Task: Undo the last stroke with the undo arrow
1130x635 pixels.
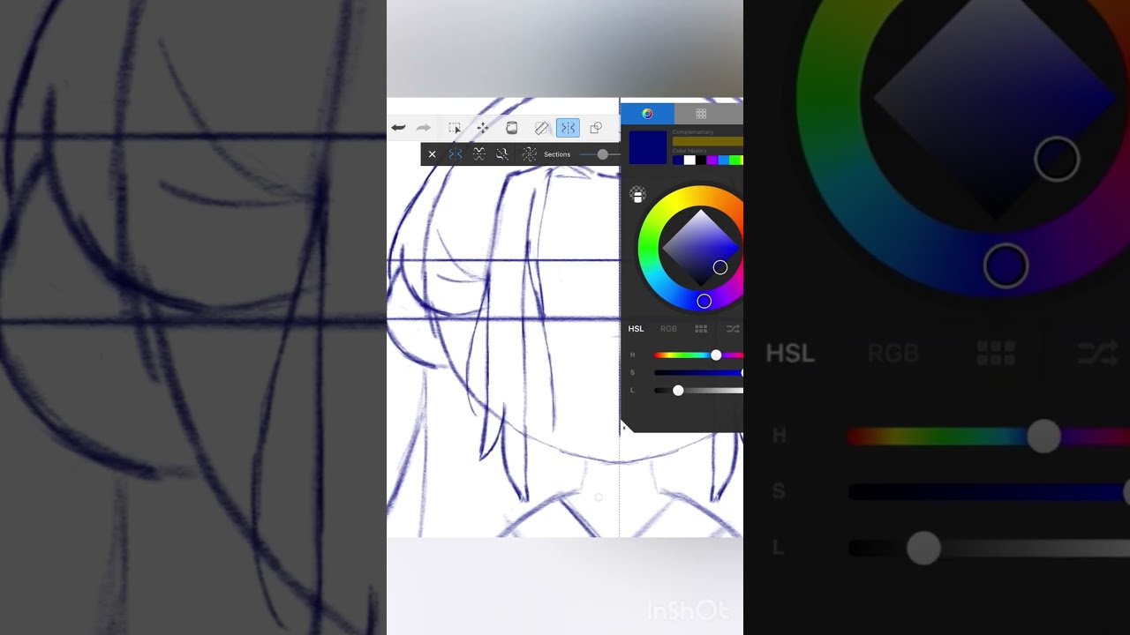Action: (398, 128)
